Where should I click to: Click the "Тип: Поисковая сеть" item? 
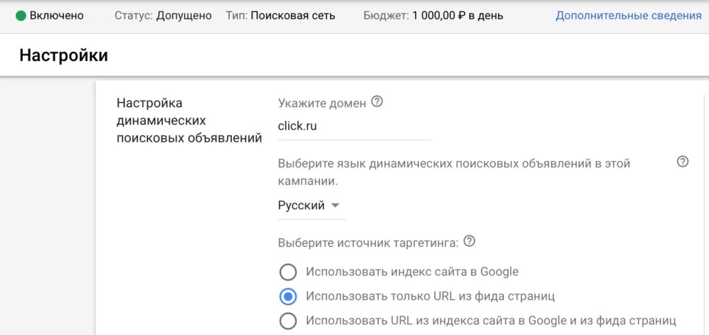[280, 15]
